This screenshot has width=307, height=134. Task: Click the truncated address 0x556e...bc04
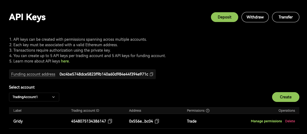(x=141, y=121)
